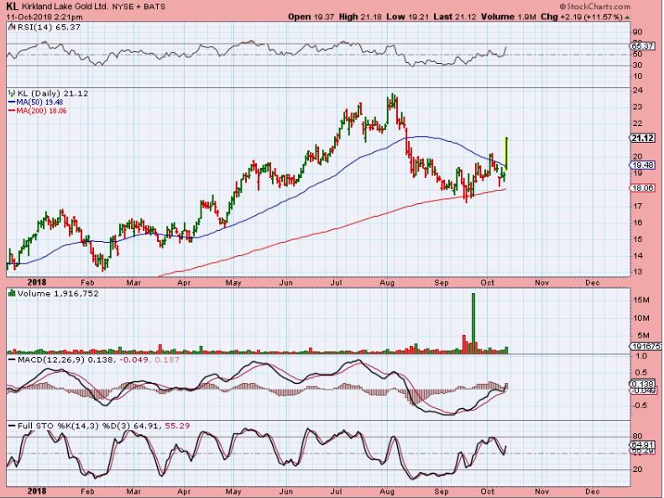Click the bottom-most Nov label below the stochastic panel

pos(541,491)
